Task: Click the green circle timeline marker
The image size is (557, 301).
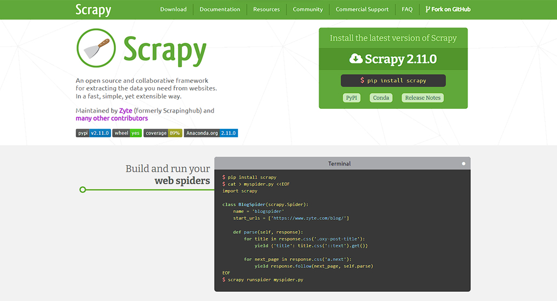Action: tap(83, 189)
